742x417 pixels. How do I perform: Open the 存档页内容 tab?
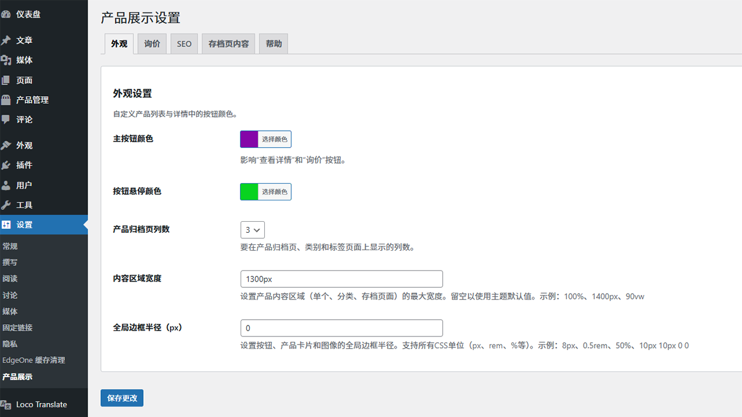pyautogui.click(x=228, y=44)
